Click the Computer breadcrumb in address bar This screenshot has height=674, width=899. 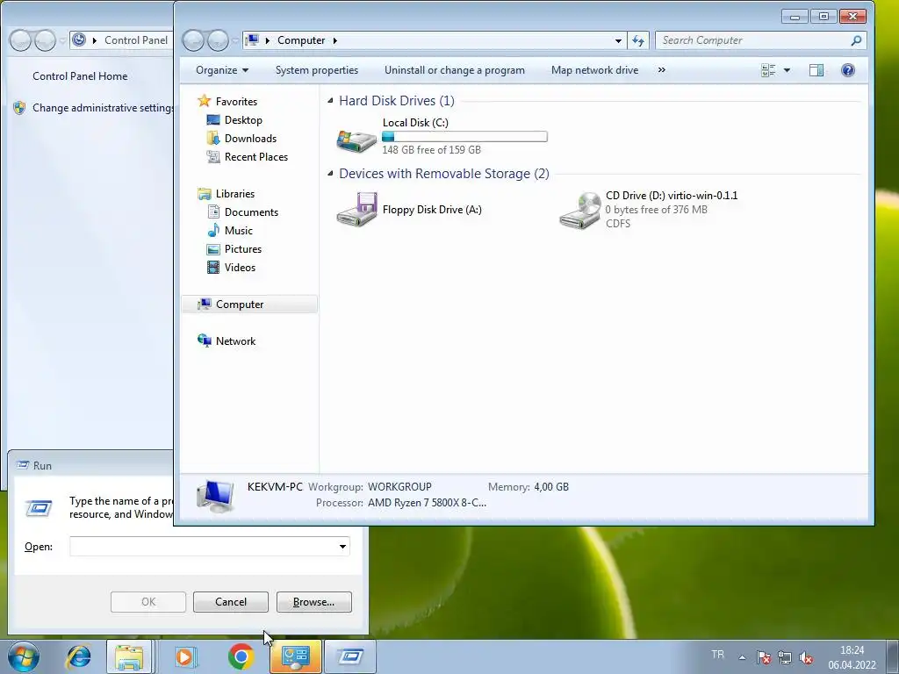[301, 40]
